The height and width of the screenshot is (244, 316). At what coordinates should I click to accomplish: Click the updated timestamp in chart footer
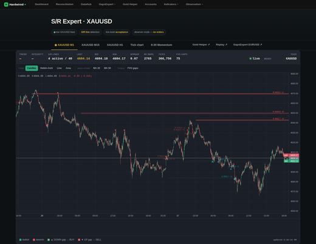click(285, 240)
